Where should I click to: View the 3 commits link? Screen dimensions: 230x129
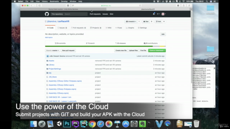pyautogui.click(x=60, y=43)
